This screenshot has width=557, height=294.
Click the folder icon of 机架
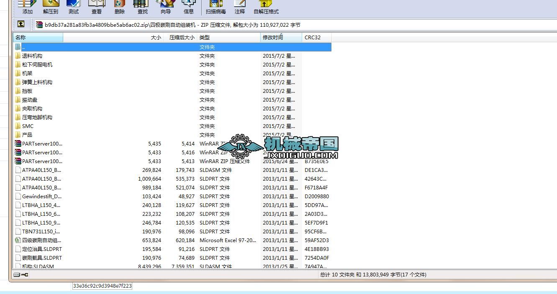(18, 73)
